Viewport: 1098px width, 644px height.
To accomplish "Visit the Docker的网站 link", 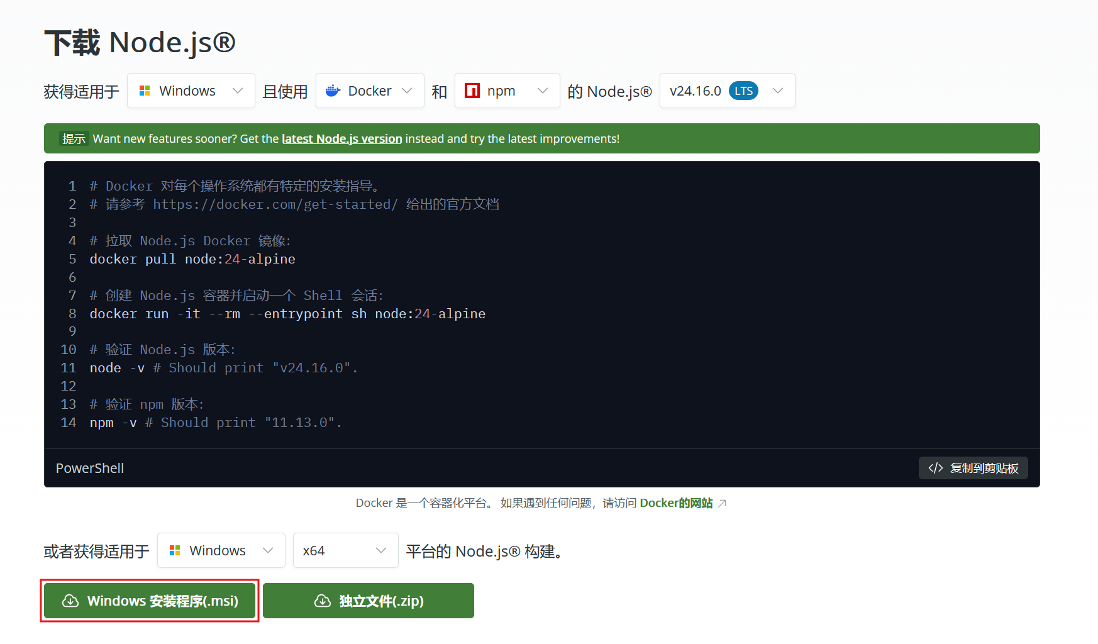I will click(x=676, y=503).
